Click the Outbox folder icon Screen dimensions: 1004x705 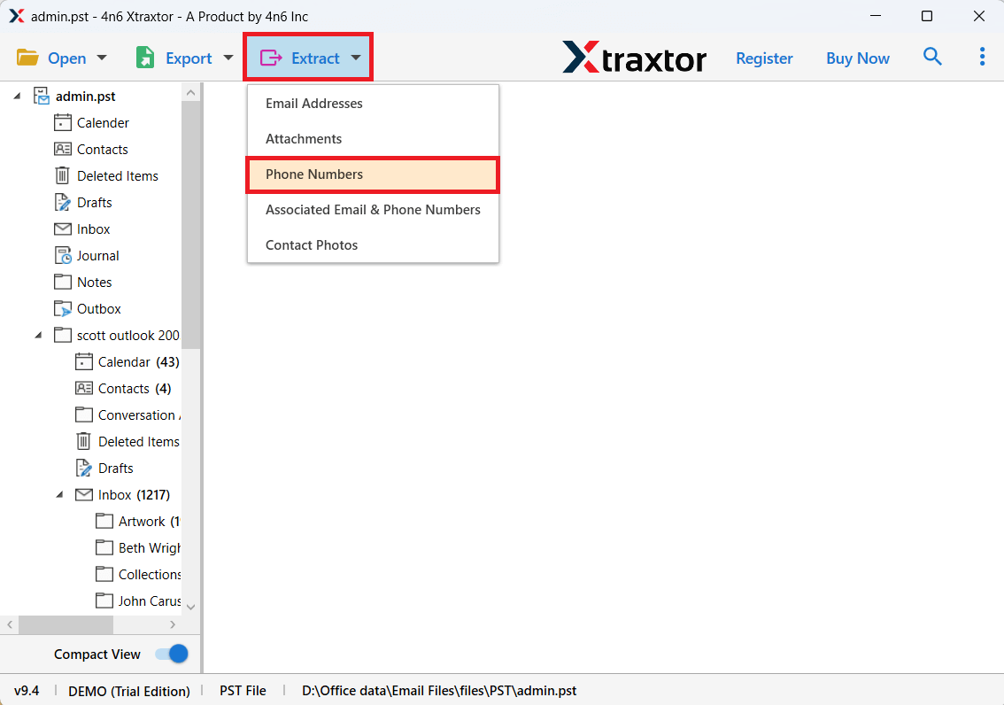[x=62, y=309]
